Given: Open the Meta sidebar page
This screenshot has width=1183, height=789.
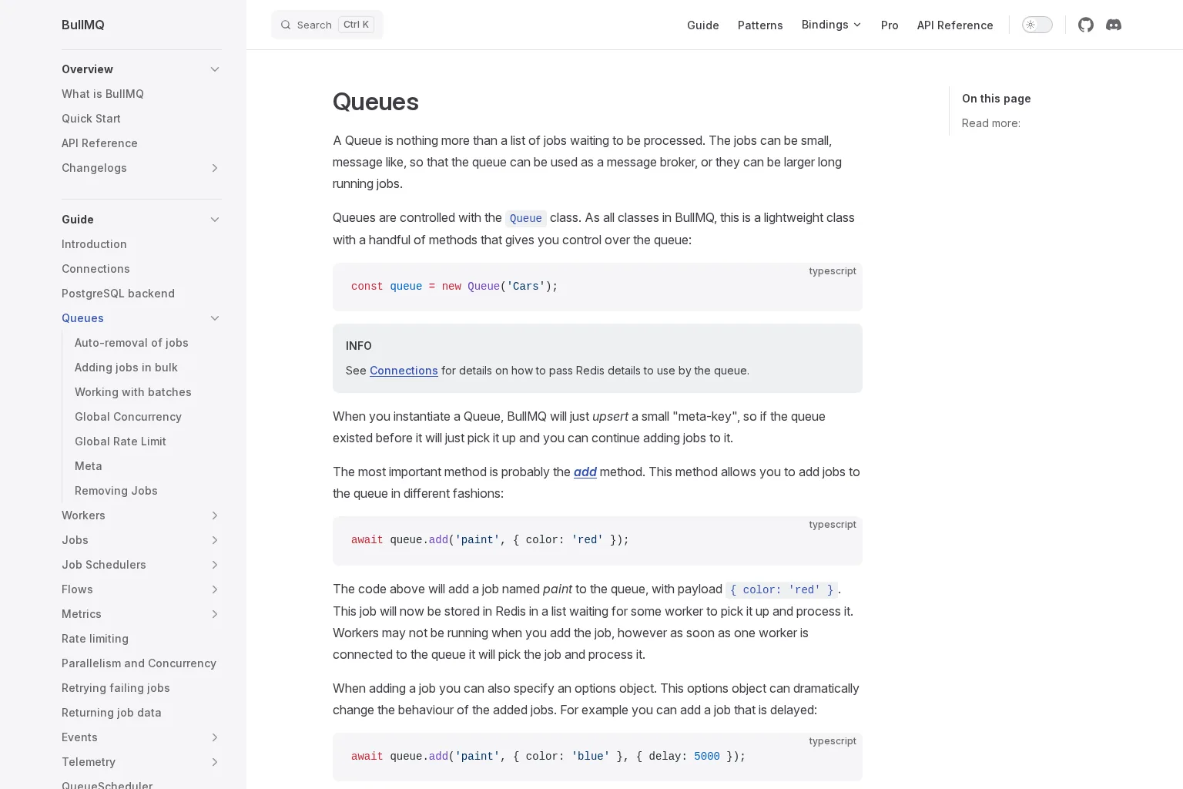Looking at the screenshot, I should click(x=89, y=466).
